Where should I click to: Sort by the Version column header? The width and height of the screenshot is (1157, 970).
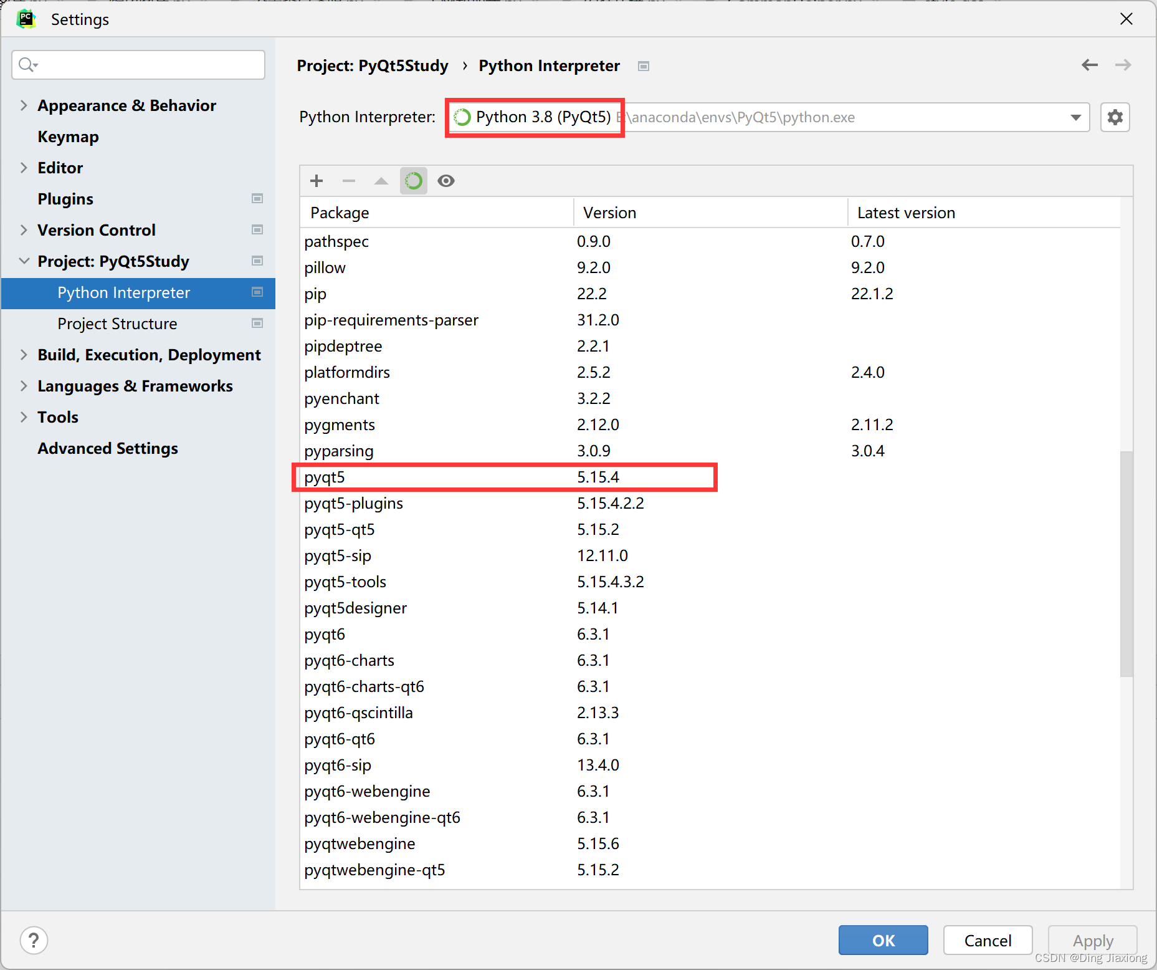[710, 213]
